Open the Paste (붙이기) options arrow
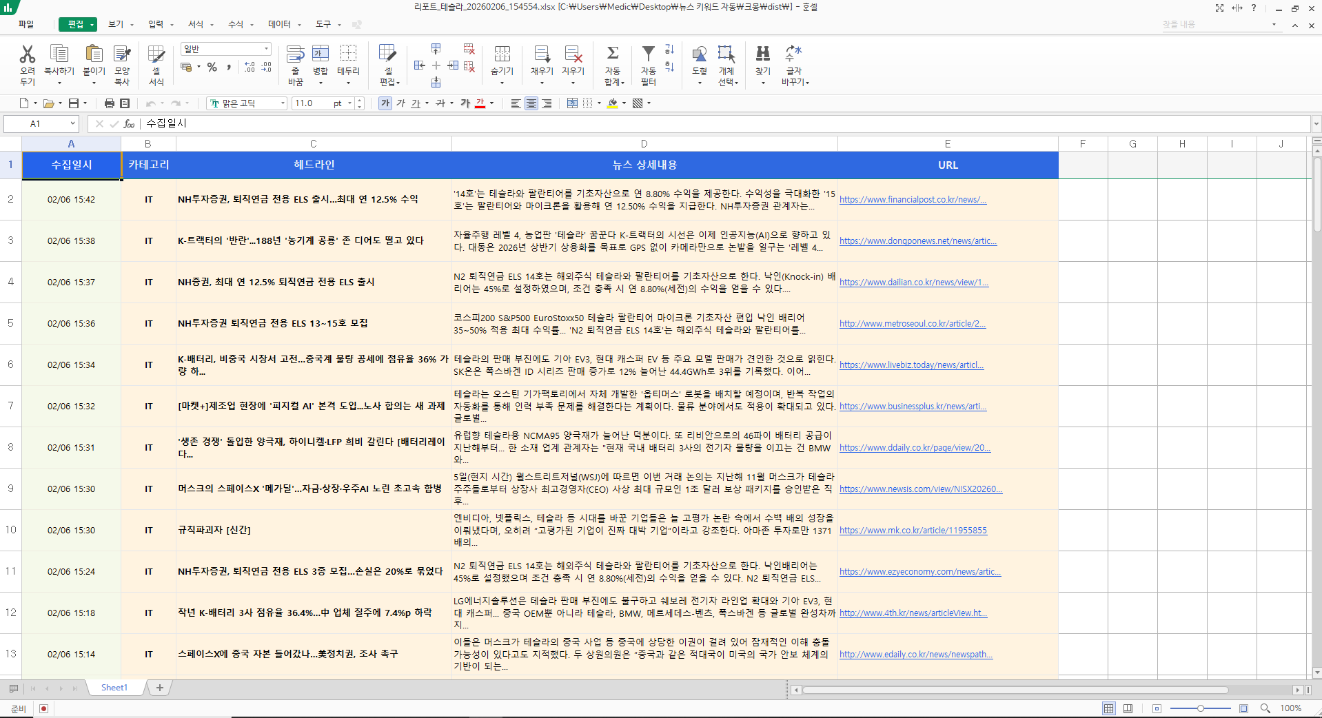This screenshot has height=718, width=1322. click(x=94, y=83)
